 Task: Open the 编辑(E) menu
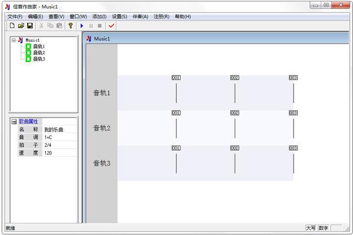35,16
